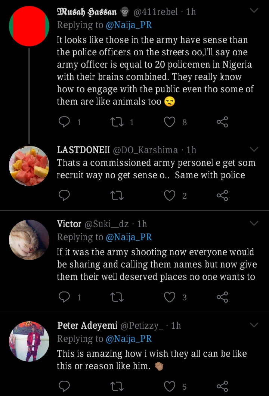The image size is (269, 396).
Task: Like Victor's tweet with 3 likes
Action: click(x=170, y=297)
